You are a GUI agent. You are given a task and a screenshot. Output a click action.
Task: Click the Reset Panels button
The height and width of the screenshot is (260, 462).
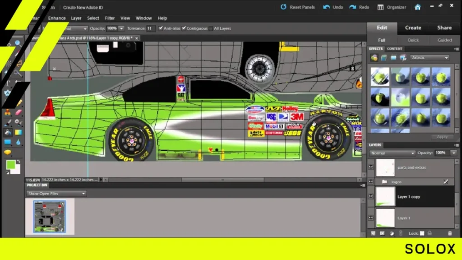click(298, 7)
